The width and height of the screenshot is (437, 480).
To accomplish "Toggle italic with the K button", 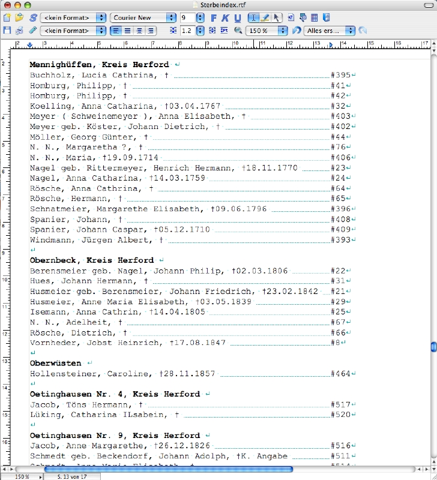I will [225, 18].
